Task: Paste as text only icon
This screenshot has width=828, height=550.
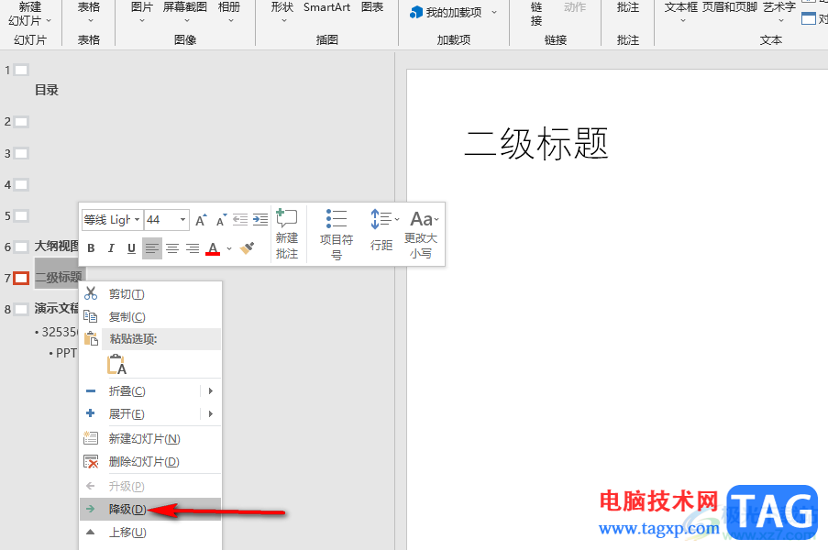Action: (117, 365)
